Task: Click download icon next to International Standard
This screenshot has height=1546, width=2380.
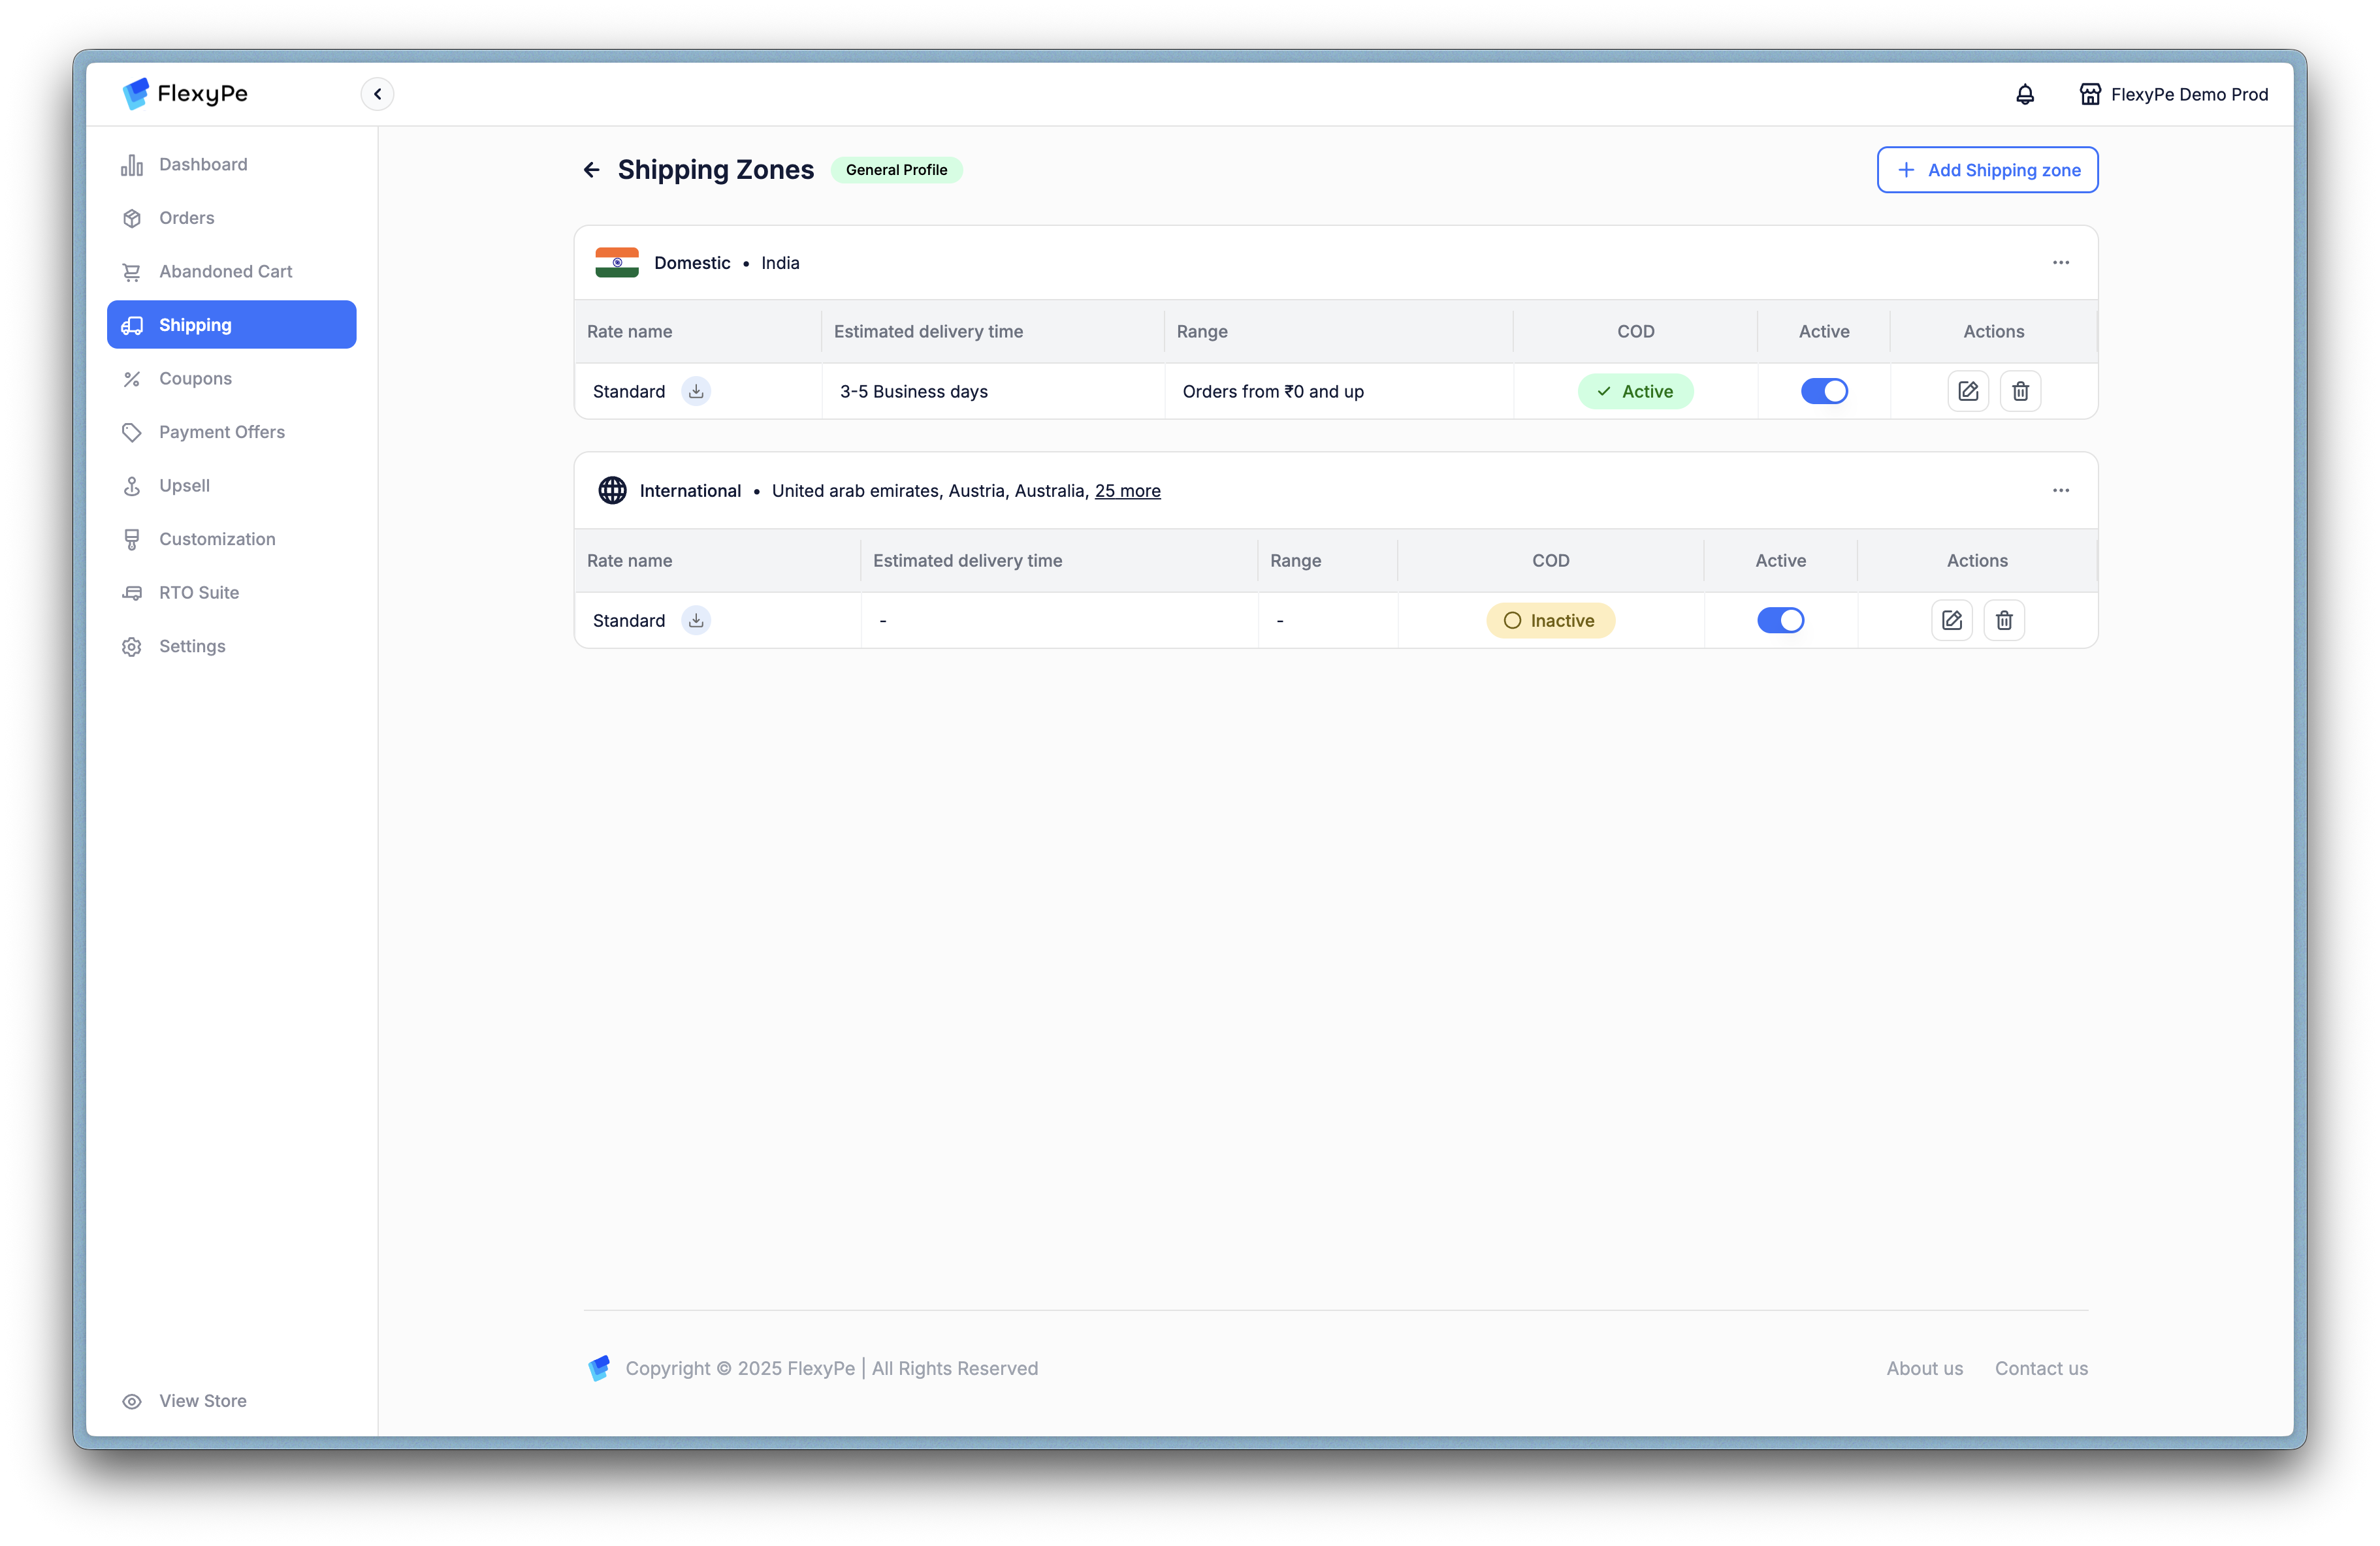Action: click(x=696, y=621)
